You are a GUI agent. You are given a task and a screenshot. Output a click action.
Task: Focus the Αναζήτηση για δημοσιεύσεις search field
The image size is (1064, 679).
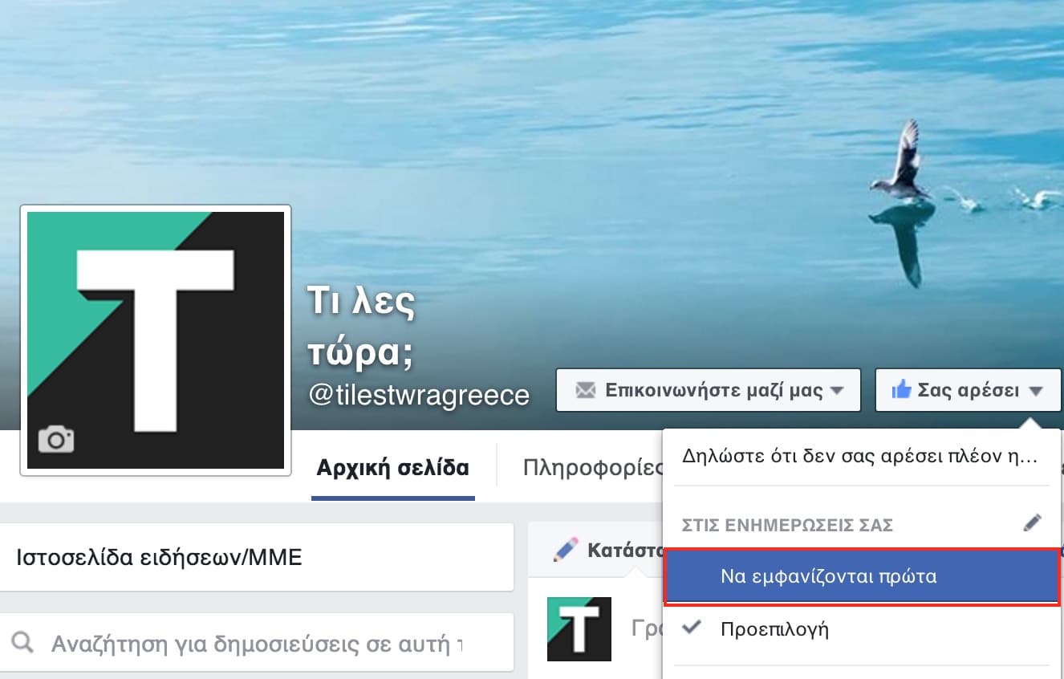pos(255,642)
